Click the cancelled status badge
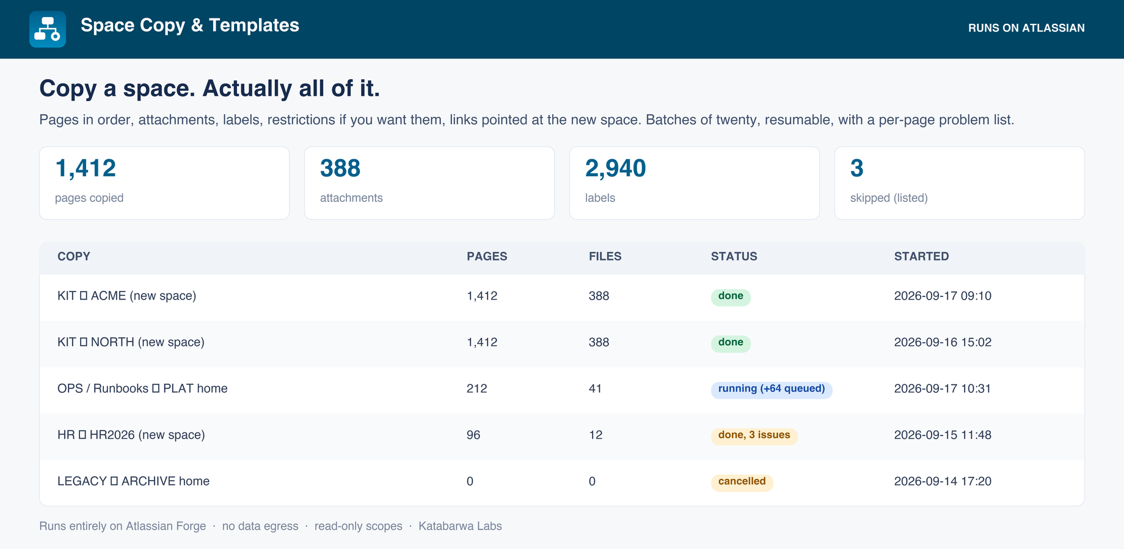Image resolution: width=1124 pixels, height=549 pixels. [742, 482]
